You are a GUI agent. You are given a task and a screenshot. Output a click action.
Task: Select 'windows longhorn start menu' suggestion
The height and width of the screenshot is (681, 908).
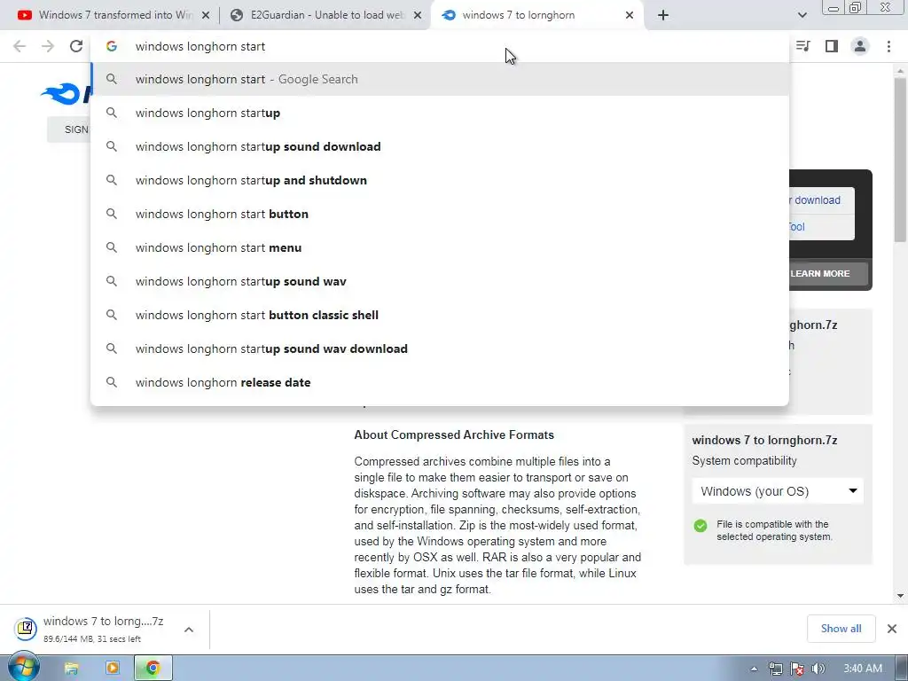[x=440, y=247]
